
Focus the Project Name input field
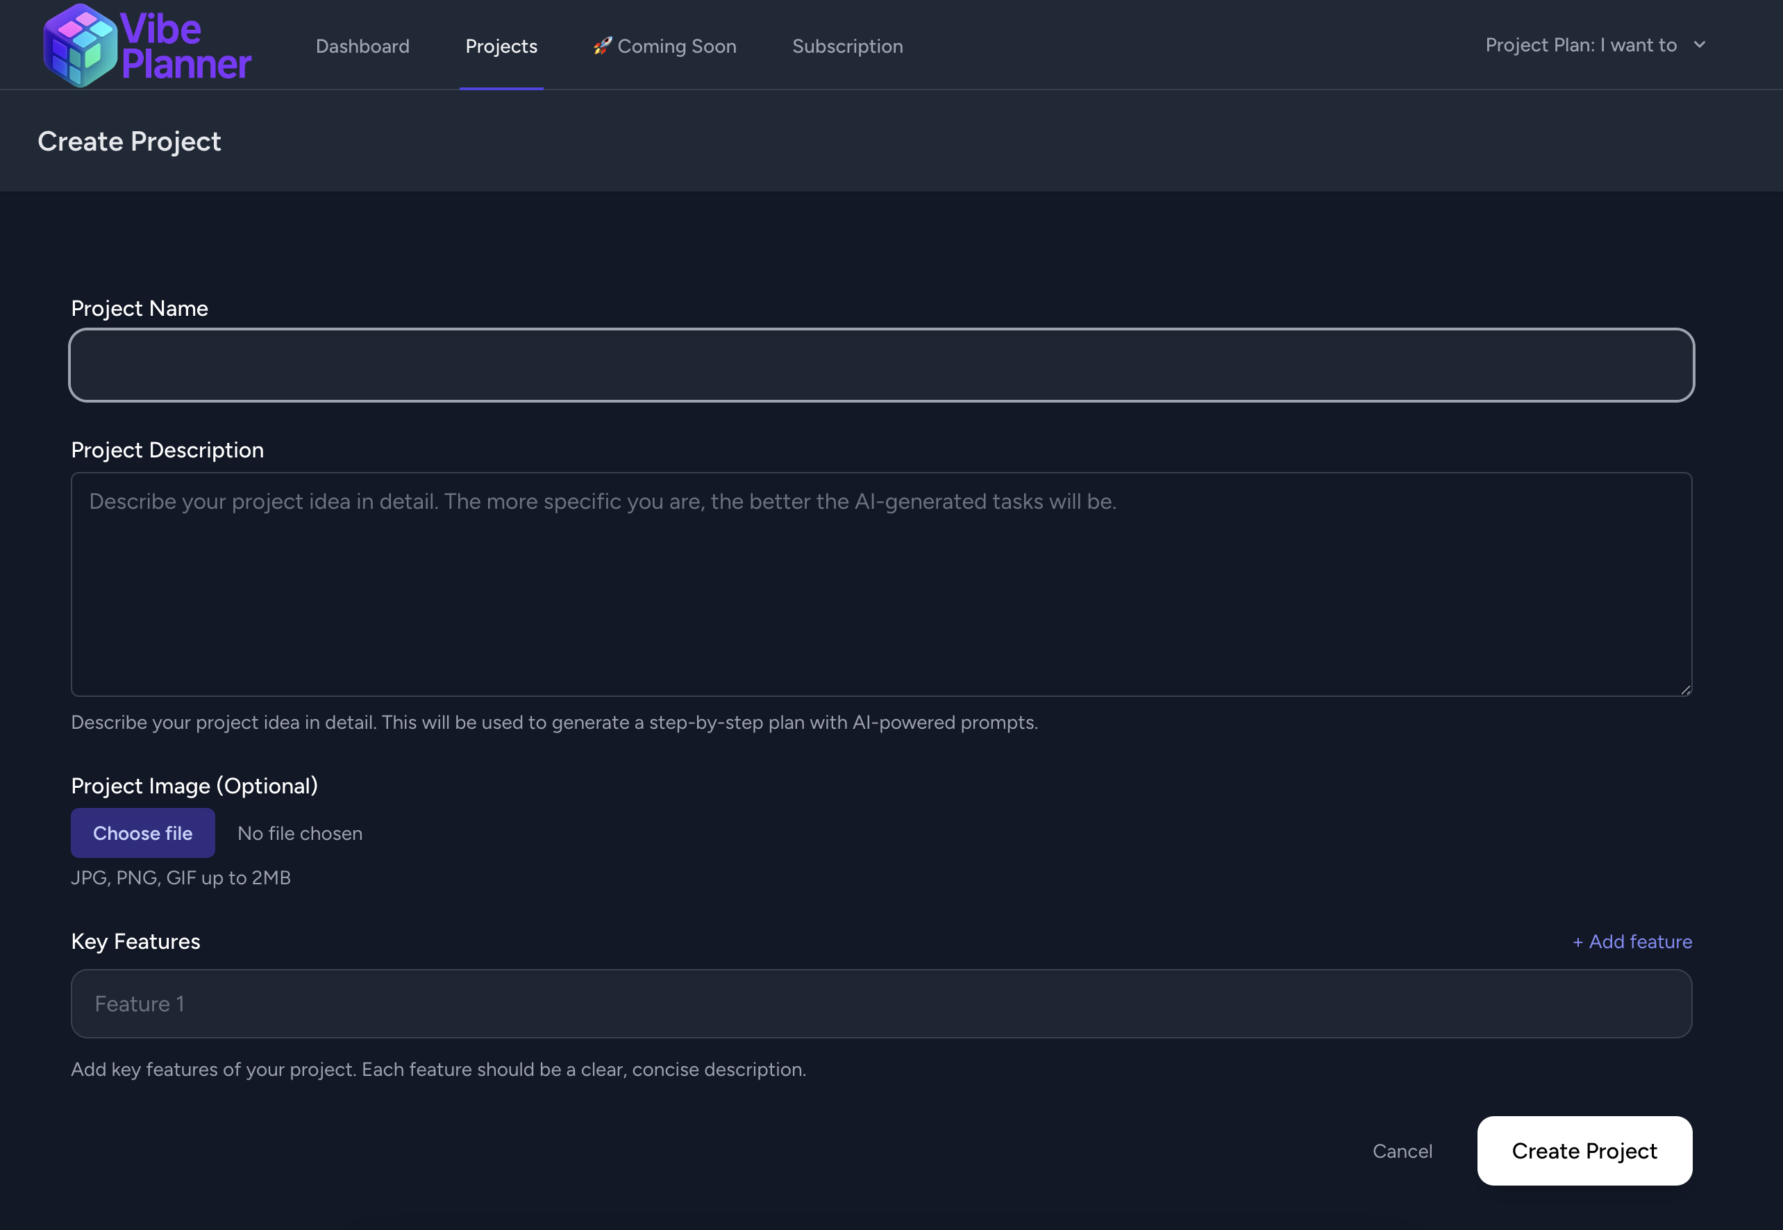(881, 365)
